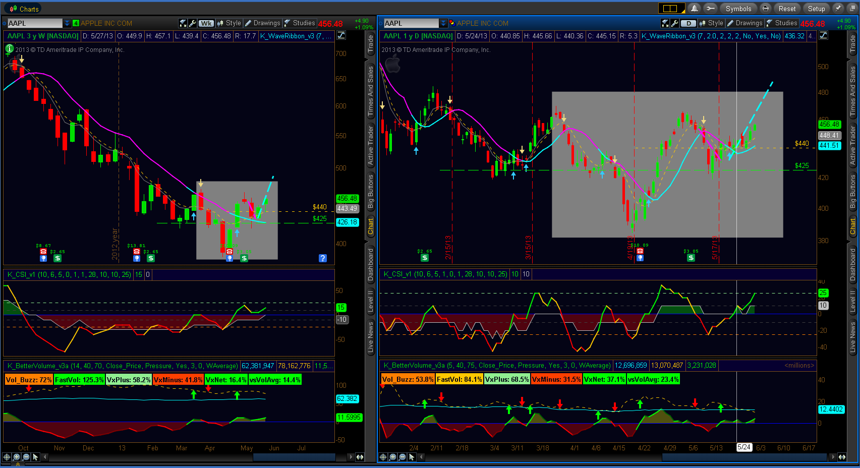This screenshot has width=860, height=468.
Task: Change the Wk timeframe on left chart
Action: 206,23
